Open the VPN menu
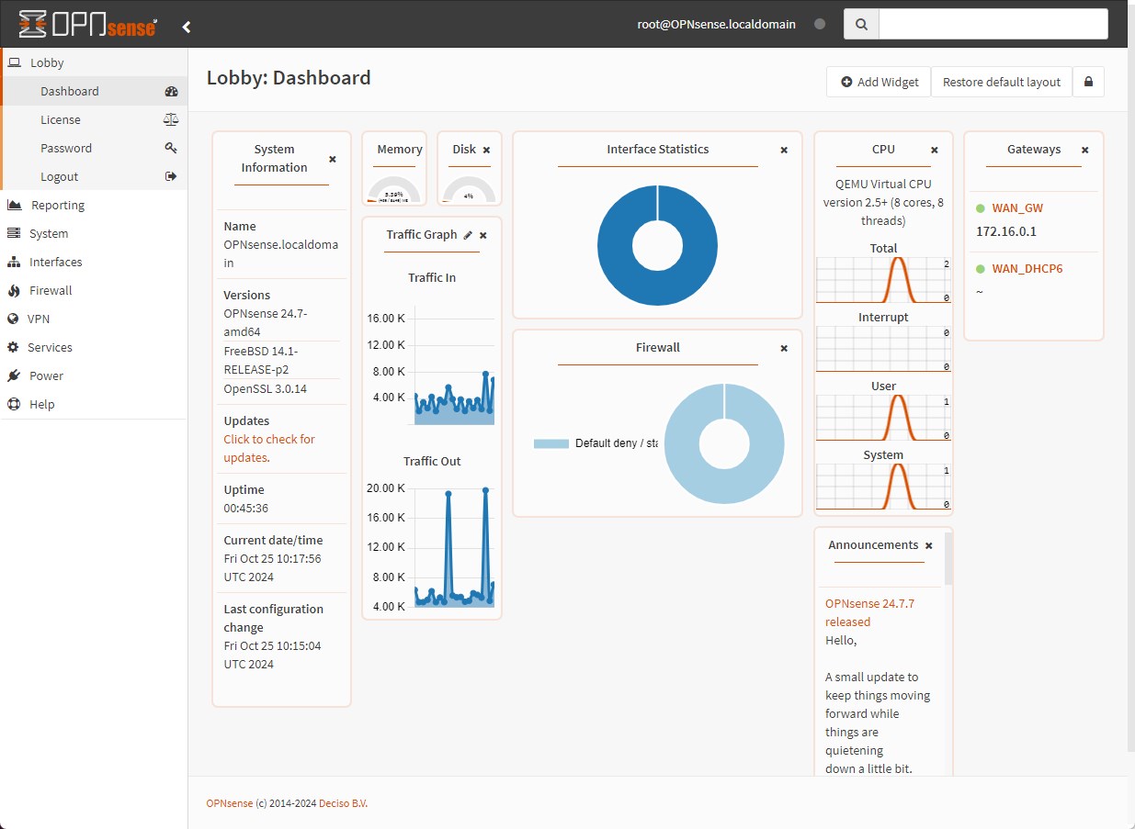Screen dimensions: 1135x829 39,319
